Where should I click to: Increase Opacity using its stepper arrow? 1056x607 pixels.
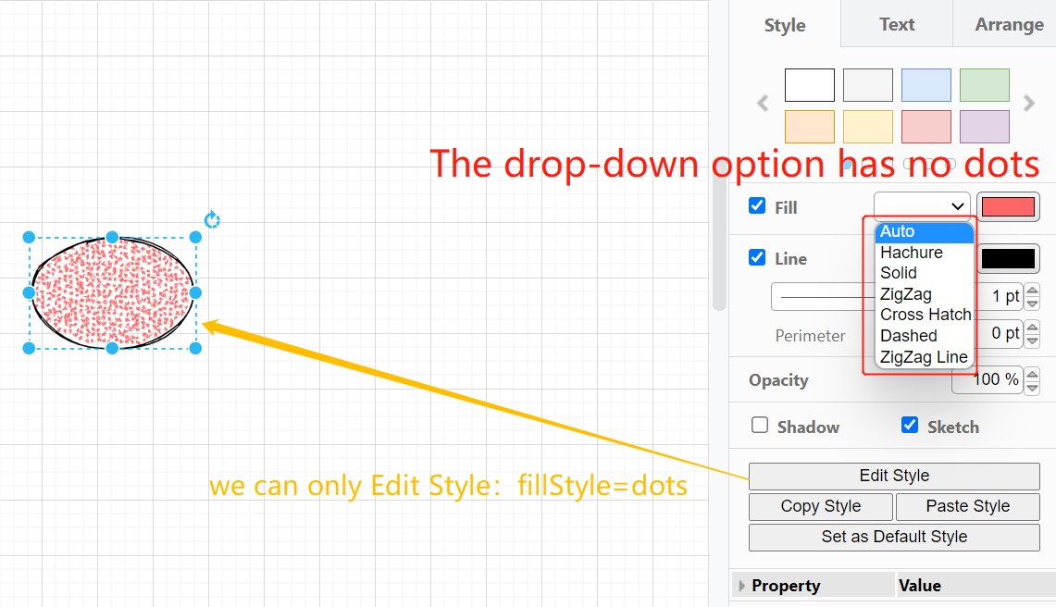coord(1031,374)
